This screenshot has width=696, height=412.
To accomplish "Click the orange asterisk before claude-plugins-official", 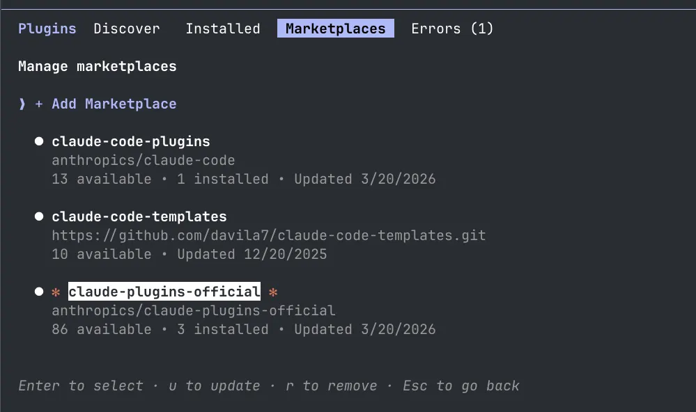I will pyautogui.click(x=56, y=292).
